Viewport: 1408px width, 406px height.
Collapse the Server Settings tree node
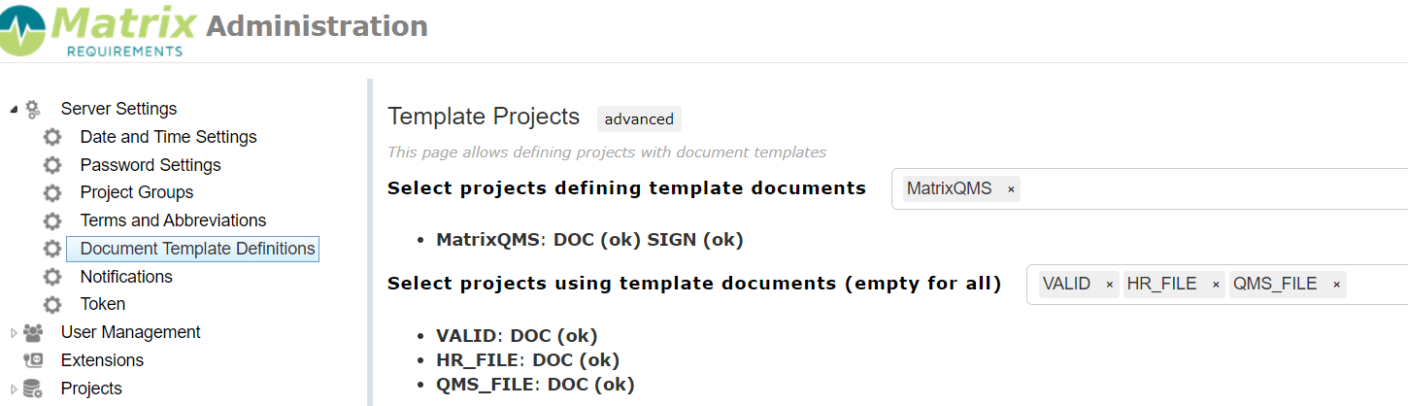(14, 109)
